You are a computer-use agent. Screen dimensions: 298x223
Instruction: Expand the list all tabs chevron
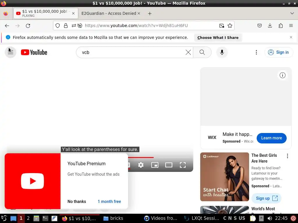pyautogui.click(x=292, y=13)
